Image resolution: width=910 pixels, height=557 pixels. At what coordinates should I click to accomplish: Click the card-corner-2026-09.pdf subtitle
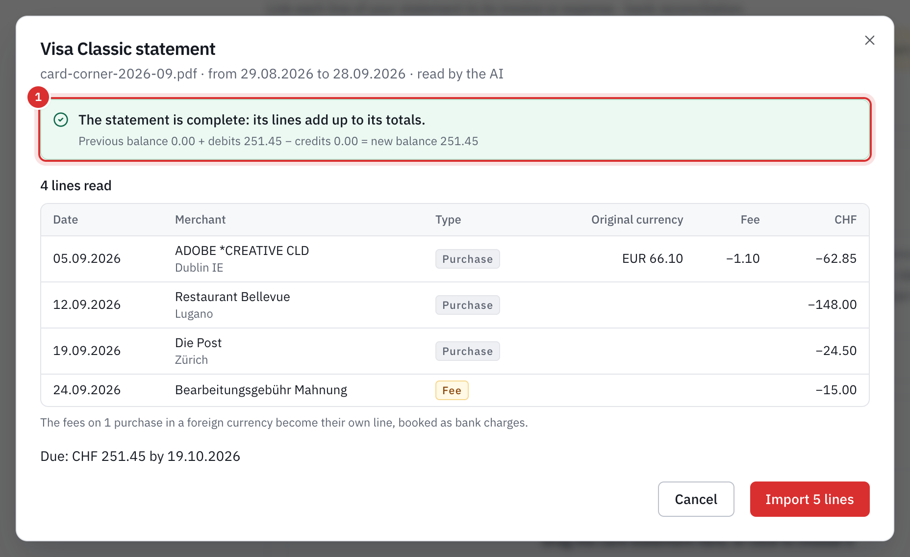tap(272, 74)
